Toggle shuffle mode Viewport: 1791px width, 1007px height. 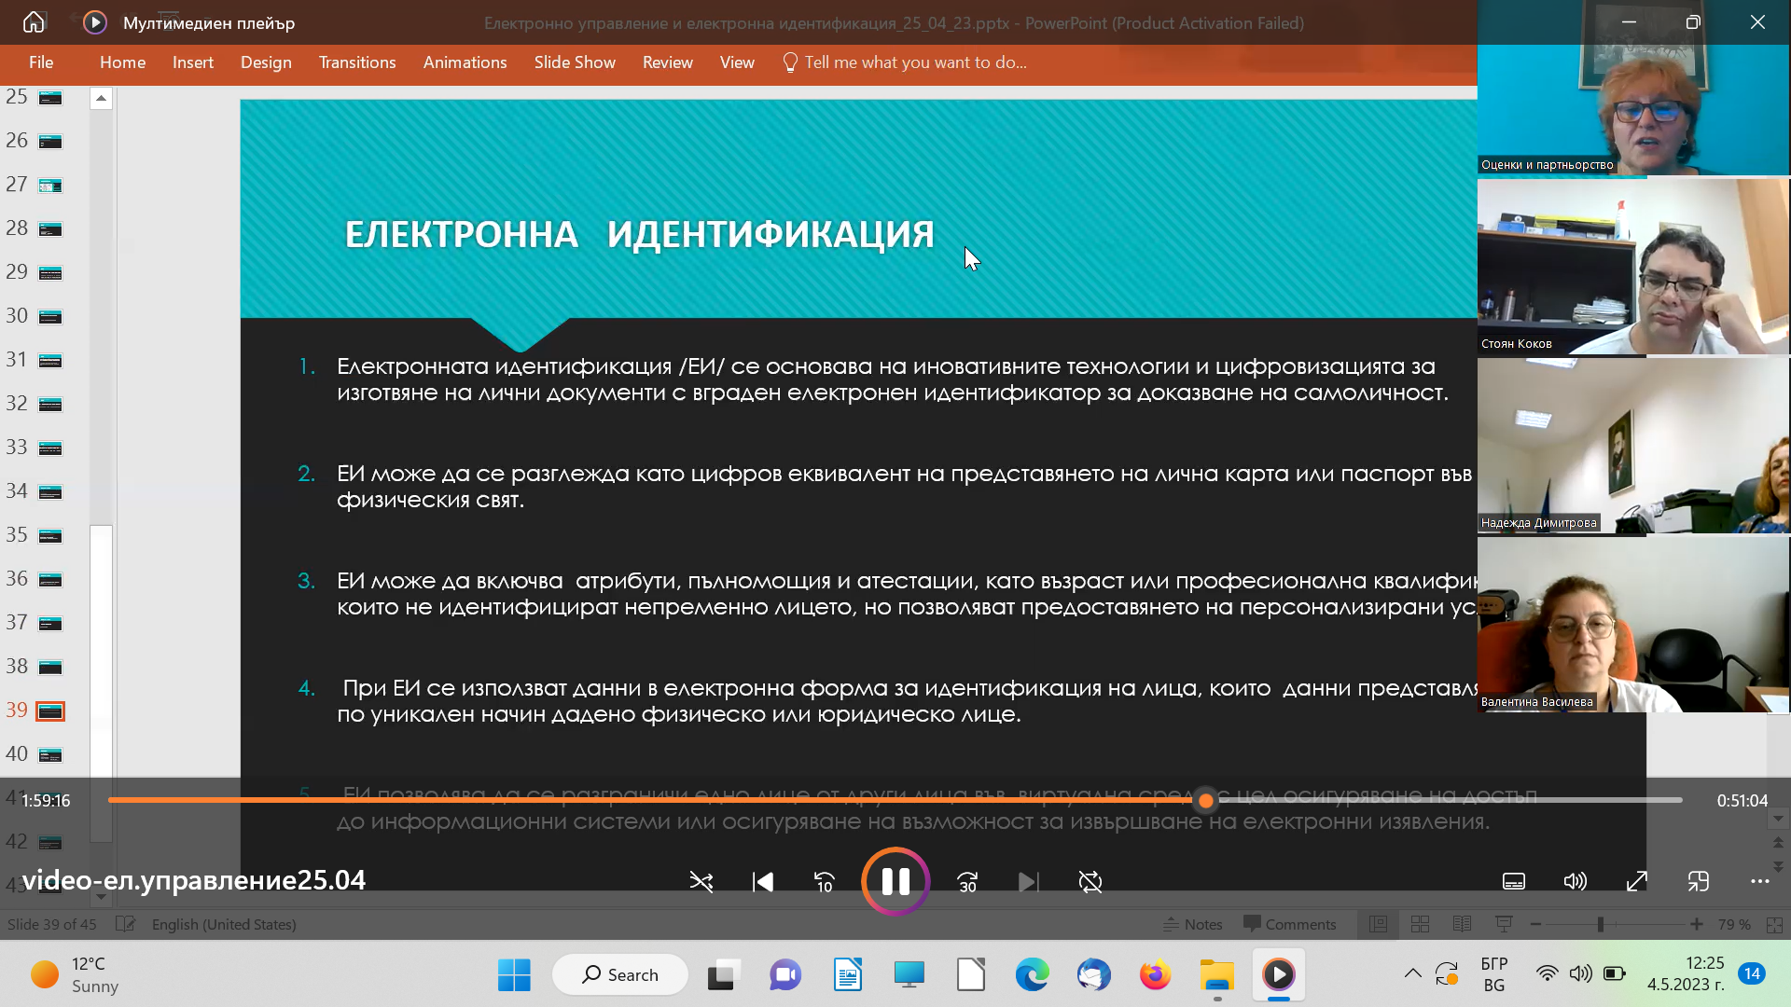(x=701, y=881)
